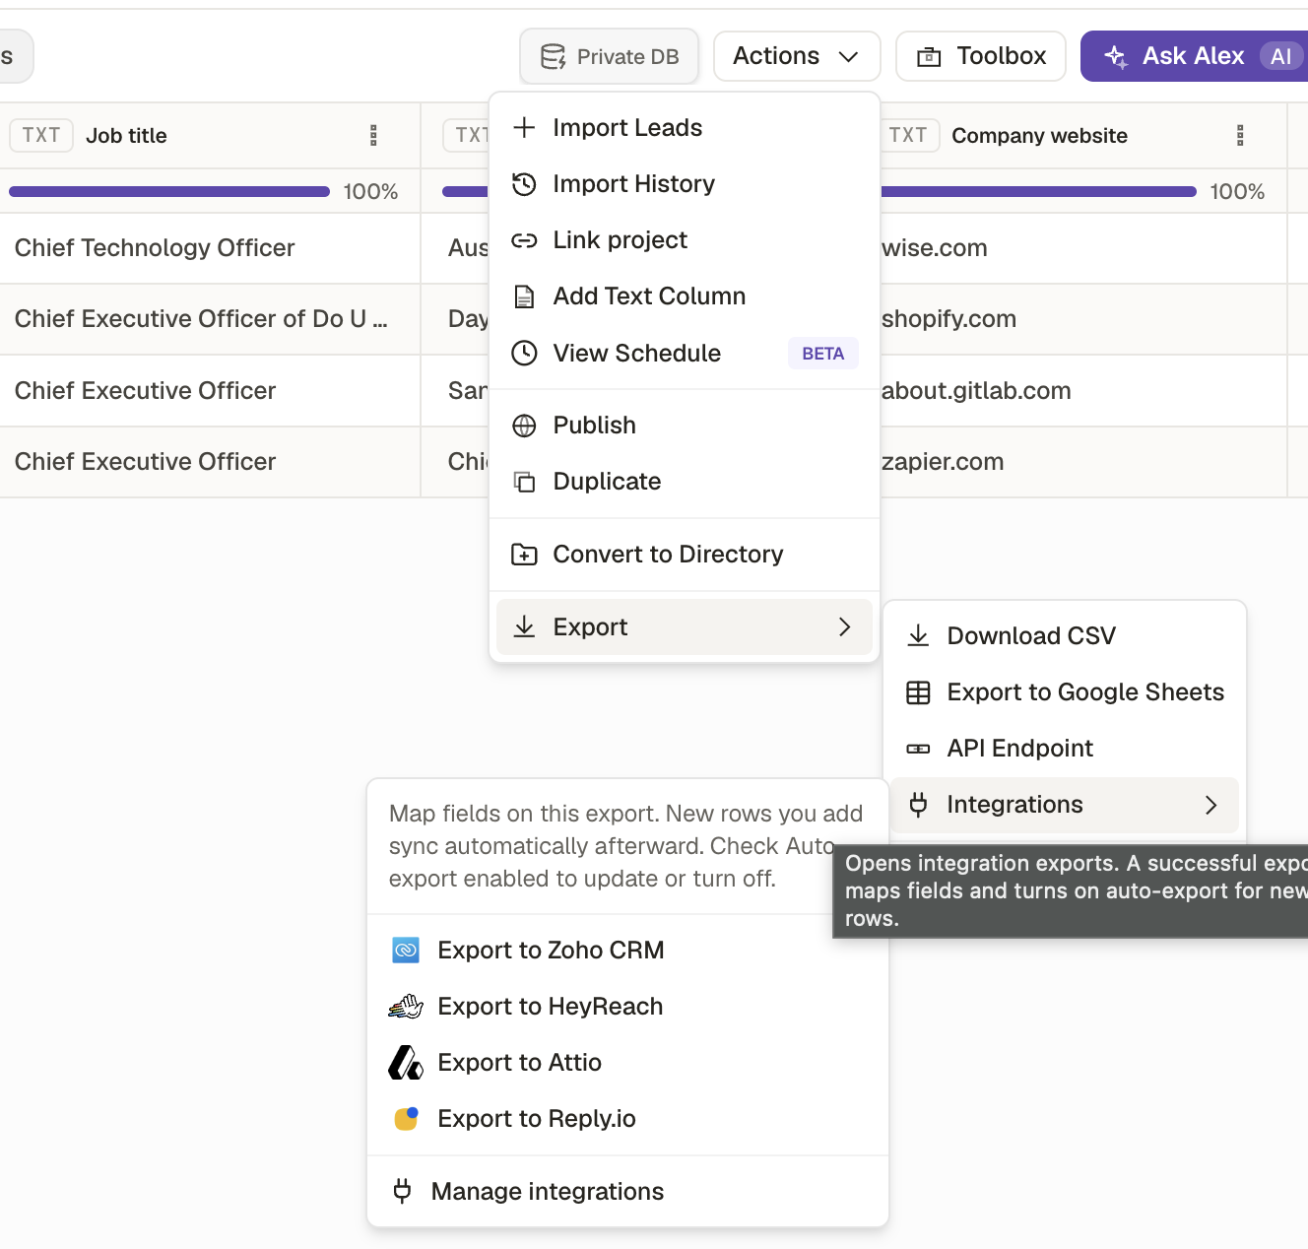Click the shopify.com cell

coord(1083,319)
